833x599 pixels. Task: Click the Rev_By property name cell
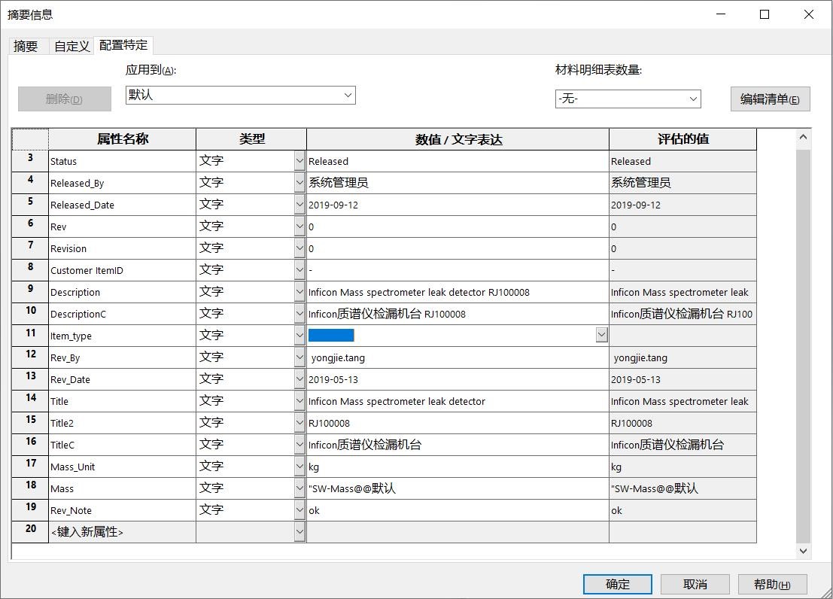pyautogui.click(x=122, y=357)
